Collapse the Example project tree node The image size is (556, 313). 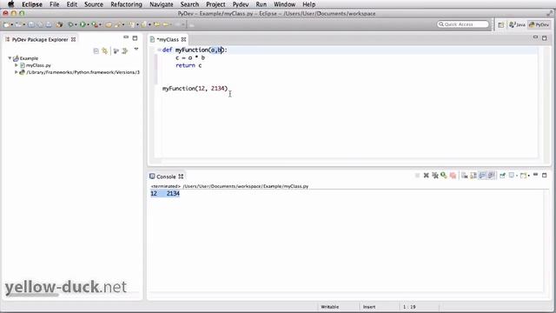click(x=10, y=58)
